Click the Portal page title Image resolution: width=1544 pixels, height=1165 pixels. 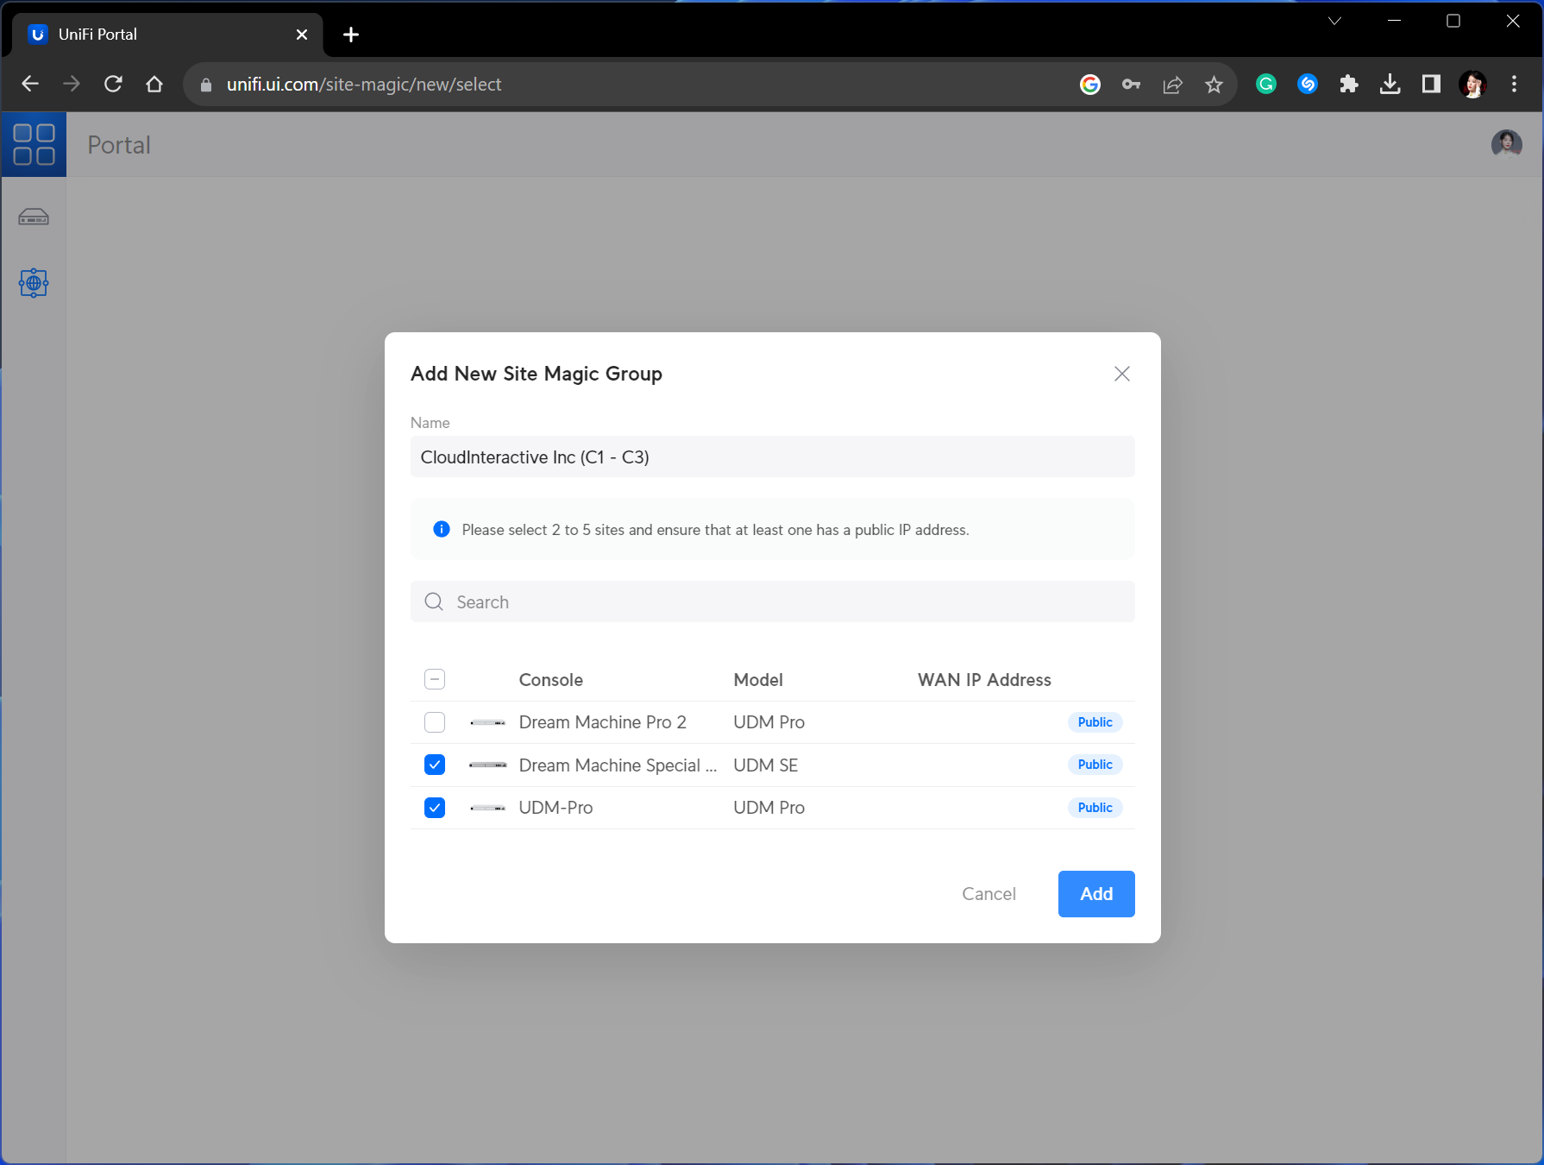coord(119,145)
